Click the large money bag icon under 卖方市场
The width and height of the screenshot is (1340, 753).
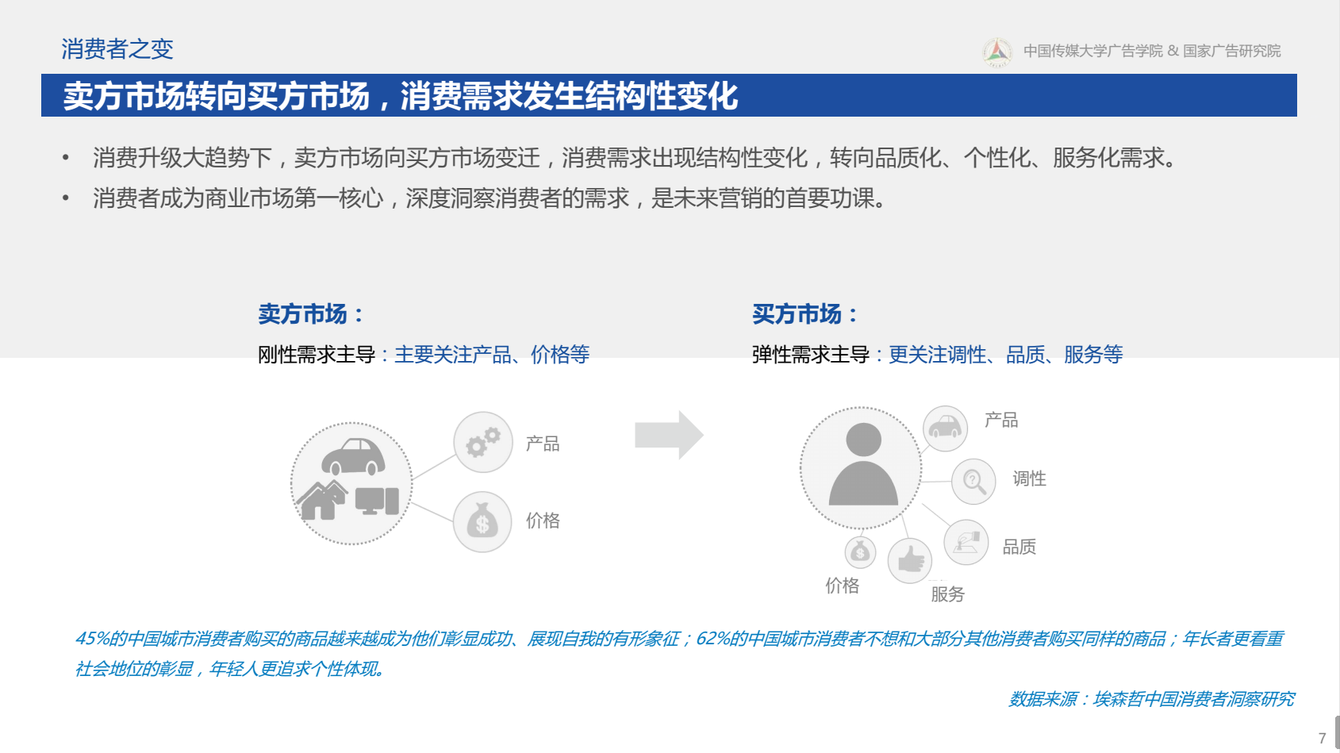point(482,522)
